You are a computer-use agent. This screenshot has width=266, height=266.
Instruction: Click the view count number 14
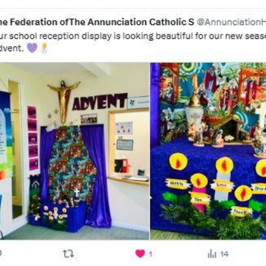click(x=224, y=254)
